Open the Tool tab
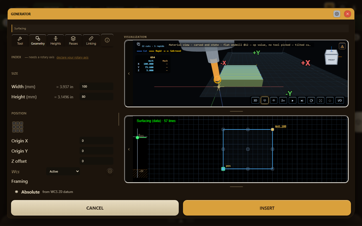 click(x=20, y=40)
